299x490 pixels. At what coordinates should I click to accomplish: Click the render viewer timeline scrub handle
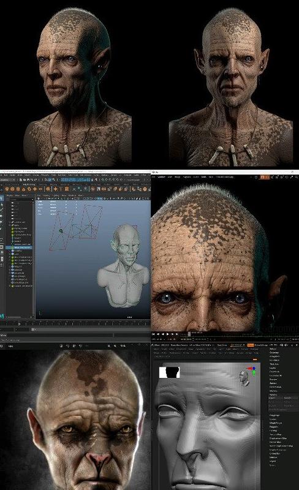(x=189, y=334)
